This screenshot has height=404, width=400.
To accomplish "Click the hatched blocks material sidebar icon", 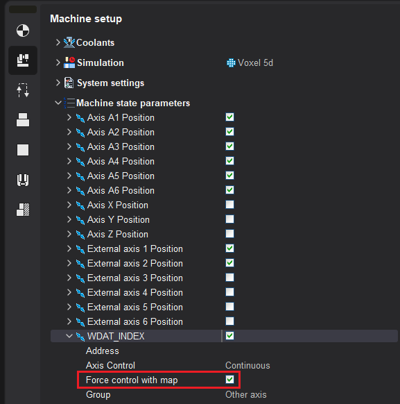I will coord(23,210).
